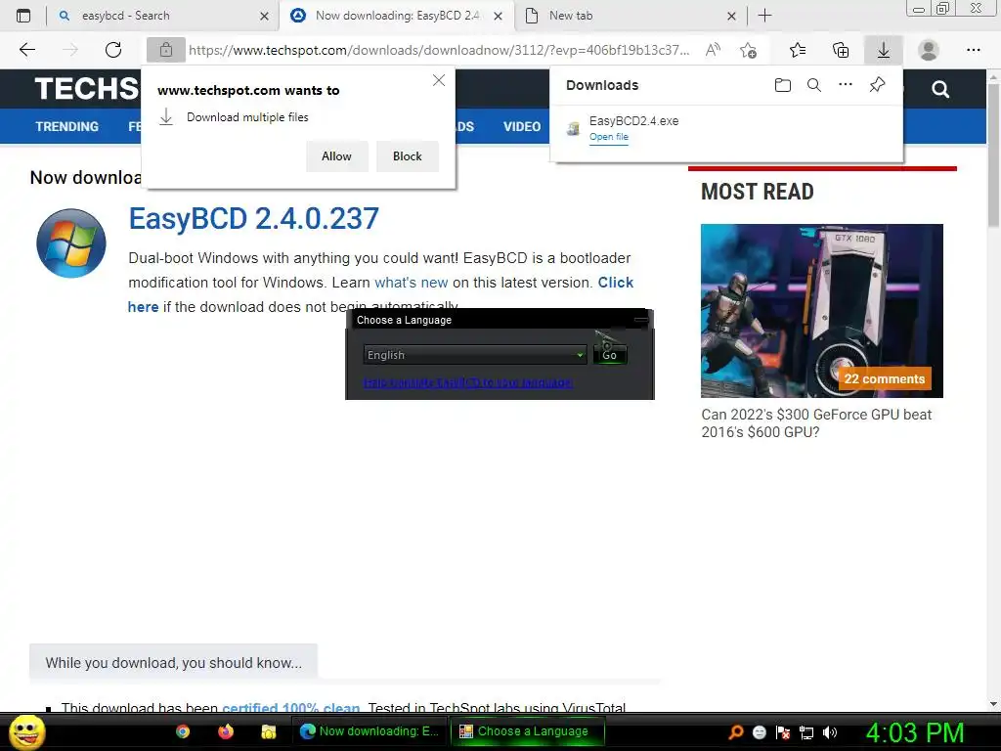This screenshot has height=751, width=1001.
Task: Click the volume speaker tray icon
Action: pos(830,732)
